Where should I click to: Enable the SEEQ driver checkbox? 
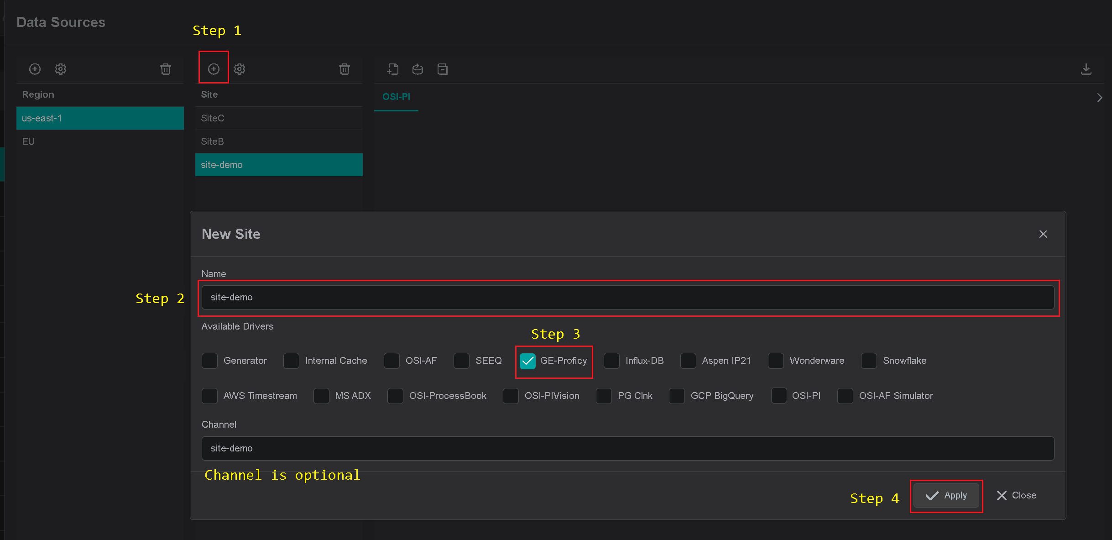461,361
